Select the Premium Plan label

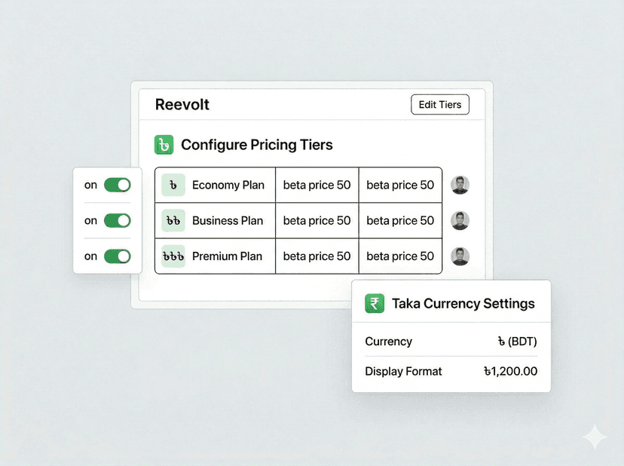coord(228,256)
